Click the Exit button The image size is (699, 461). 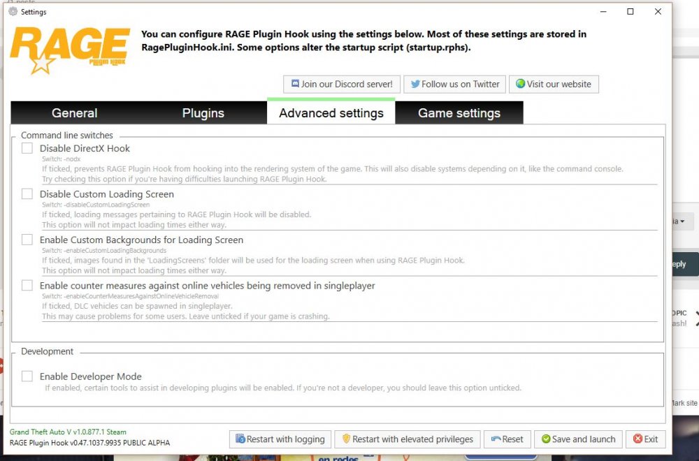(x=645, y=439)
